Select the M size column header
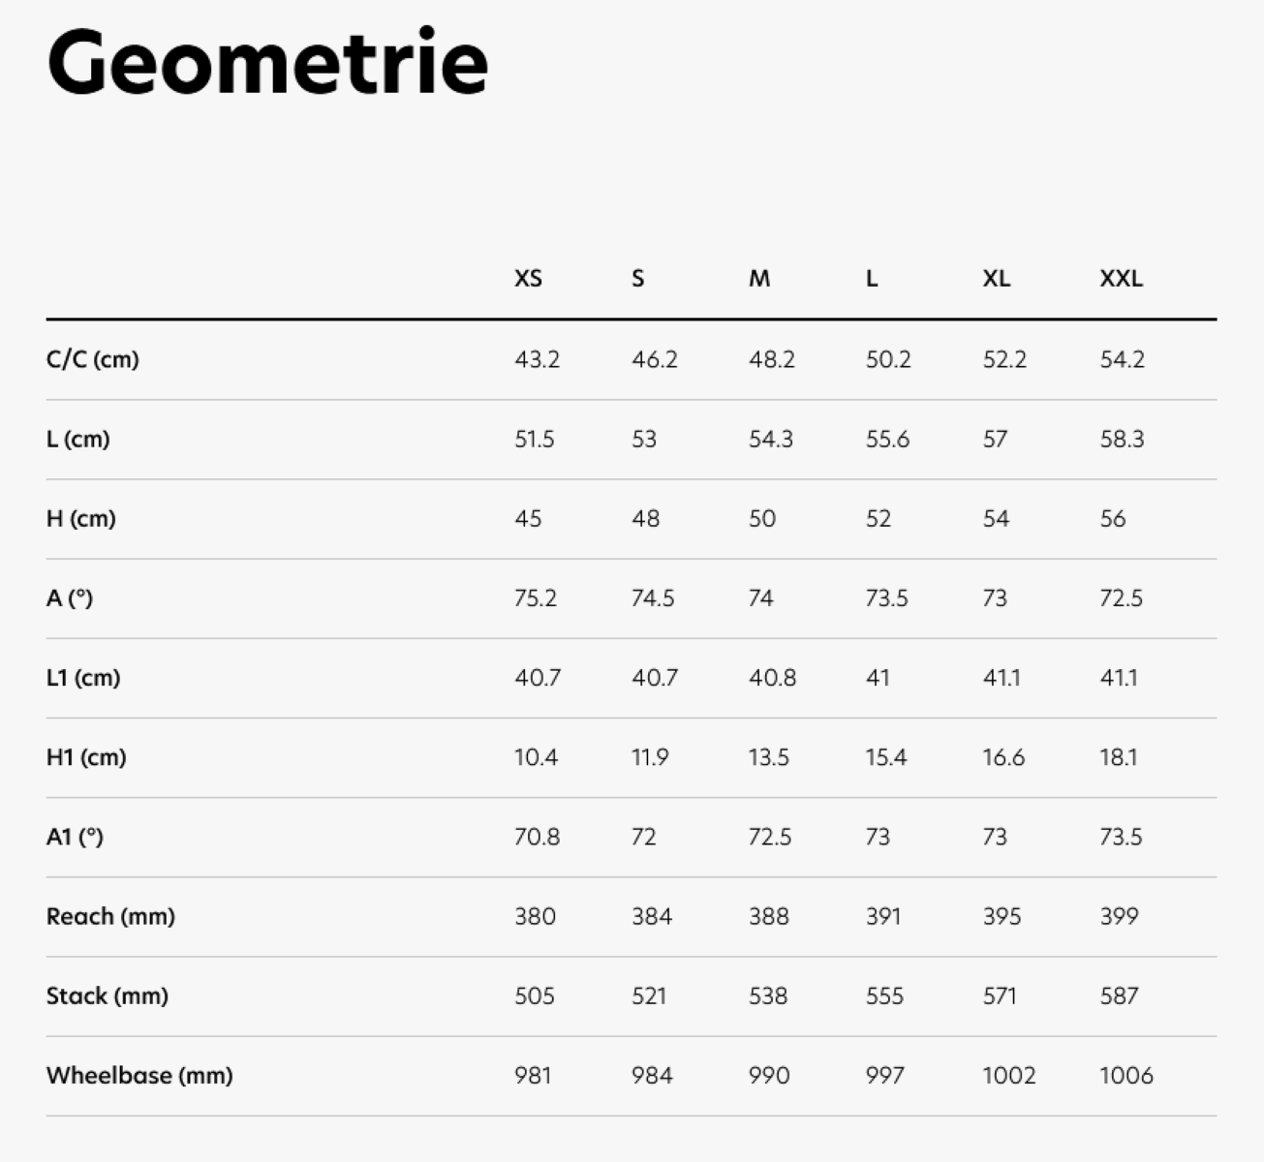This screenshot has width=1264, height=1162. pyautogui.click(x=759, y=279)
